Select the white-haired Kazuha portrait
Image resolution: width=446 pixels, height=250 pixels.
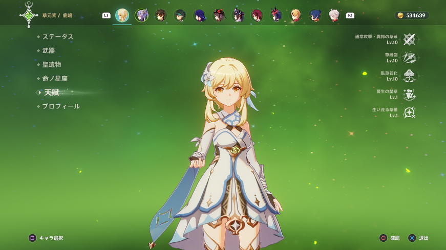334,15
